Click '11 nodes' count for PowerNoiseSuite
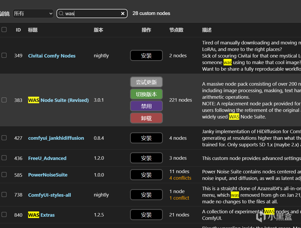The height and width of the screenshot is (228, 301). point(179,171)
